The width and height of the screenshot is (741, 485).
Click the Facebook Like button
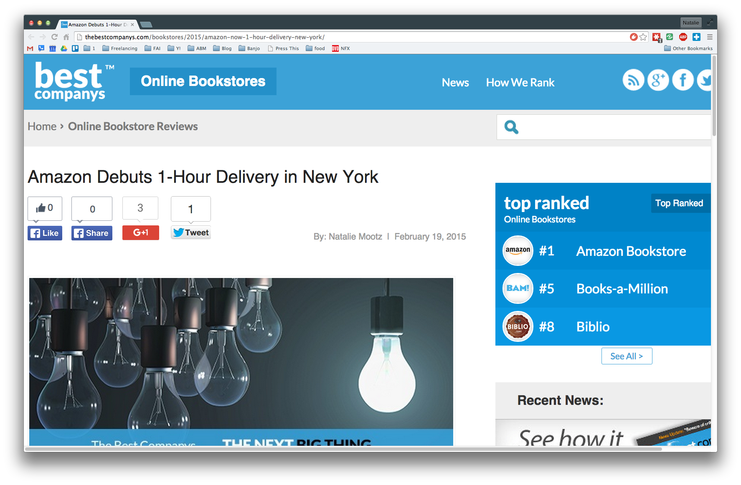point(45,233)
